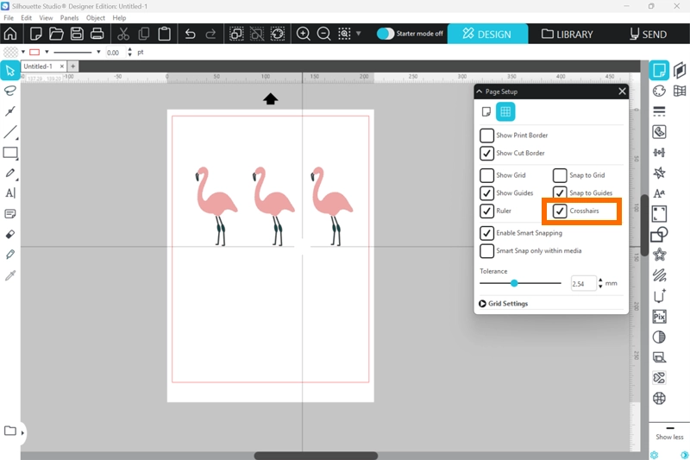The height and width of the screenshot is (460, 690).
Task: Toggle Starter mode switch
Action: tap(386, 34)
